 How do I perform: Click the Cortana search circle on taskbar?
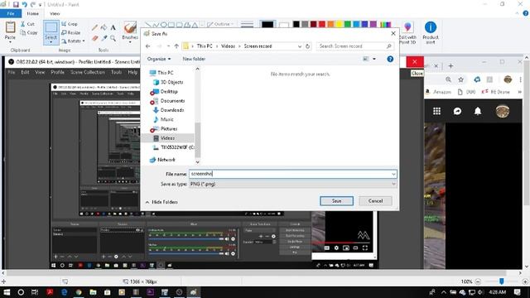click(x=21, y=292)
